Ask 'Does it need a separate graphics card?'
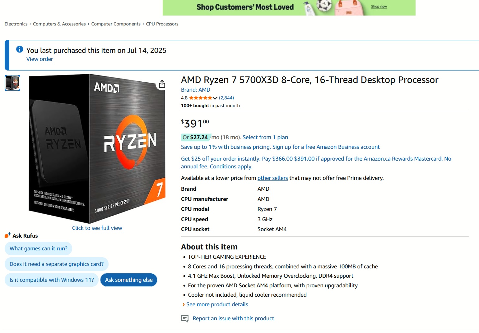 [57, 264]
